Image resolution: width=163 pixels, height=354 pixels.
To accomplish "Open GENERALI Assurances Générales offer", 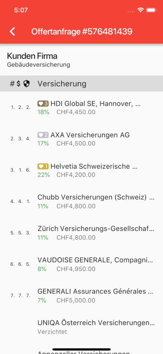I will click(x=81, y=296).
